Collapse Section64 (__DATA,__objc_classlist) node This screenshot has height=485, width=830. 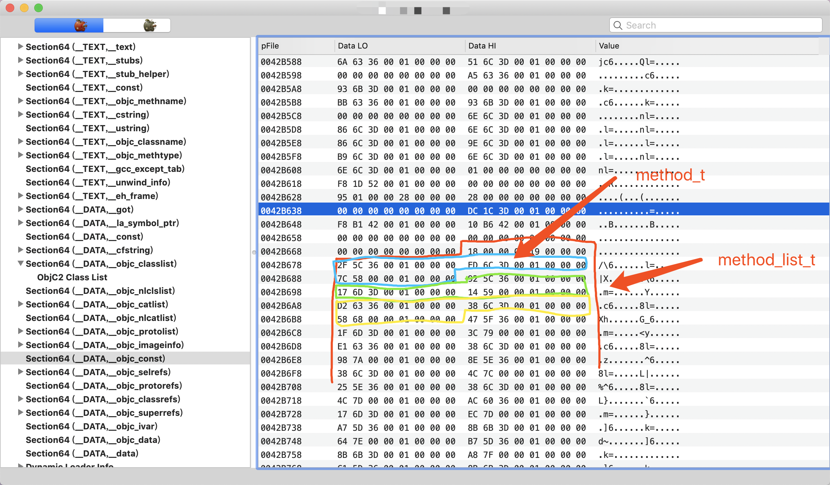coord(20,264)
